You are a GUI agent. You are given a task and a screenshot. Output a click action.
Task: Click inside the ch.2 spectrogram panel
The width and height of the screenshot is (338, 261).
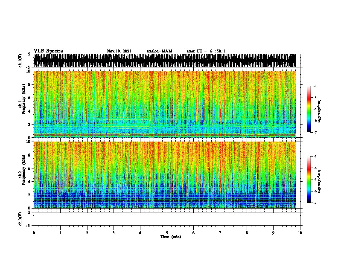coord(164,175)
